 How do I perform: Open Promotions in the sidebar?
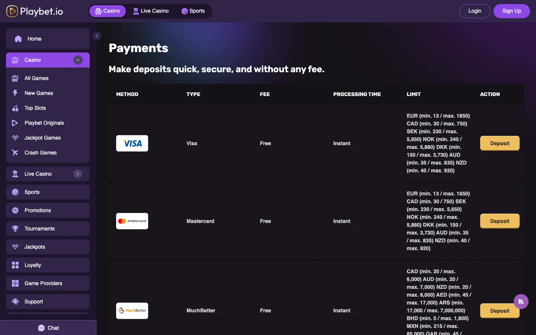tap(48, 210)
